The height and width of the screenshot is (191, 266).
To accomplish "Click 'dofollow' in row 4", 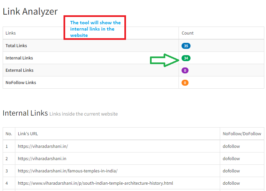I will 231,183.
